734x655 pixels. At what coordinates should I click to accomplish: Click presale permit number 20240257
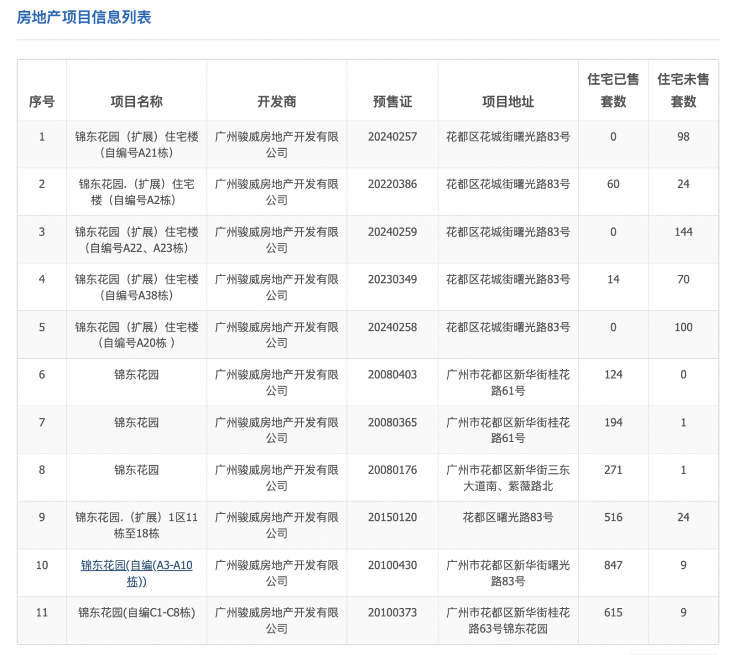(392, 137)
